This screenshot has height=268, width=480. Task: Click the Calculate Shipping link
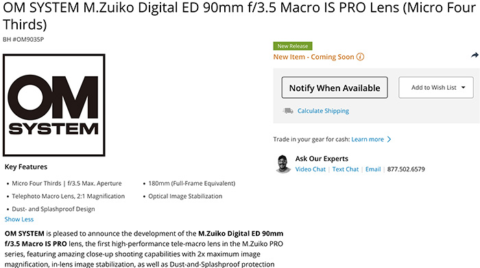coord(323,111)
